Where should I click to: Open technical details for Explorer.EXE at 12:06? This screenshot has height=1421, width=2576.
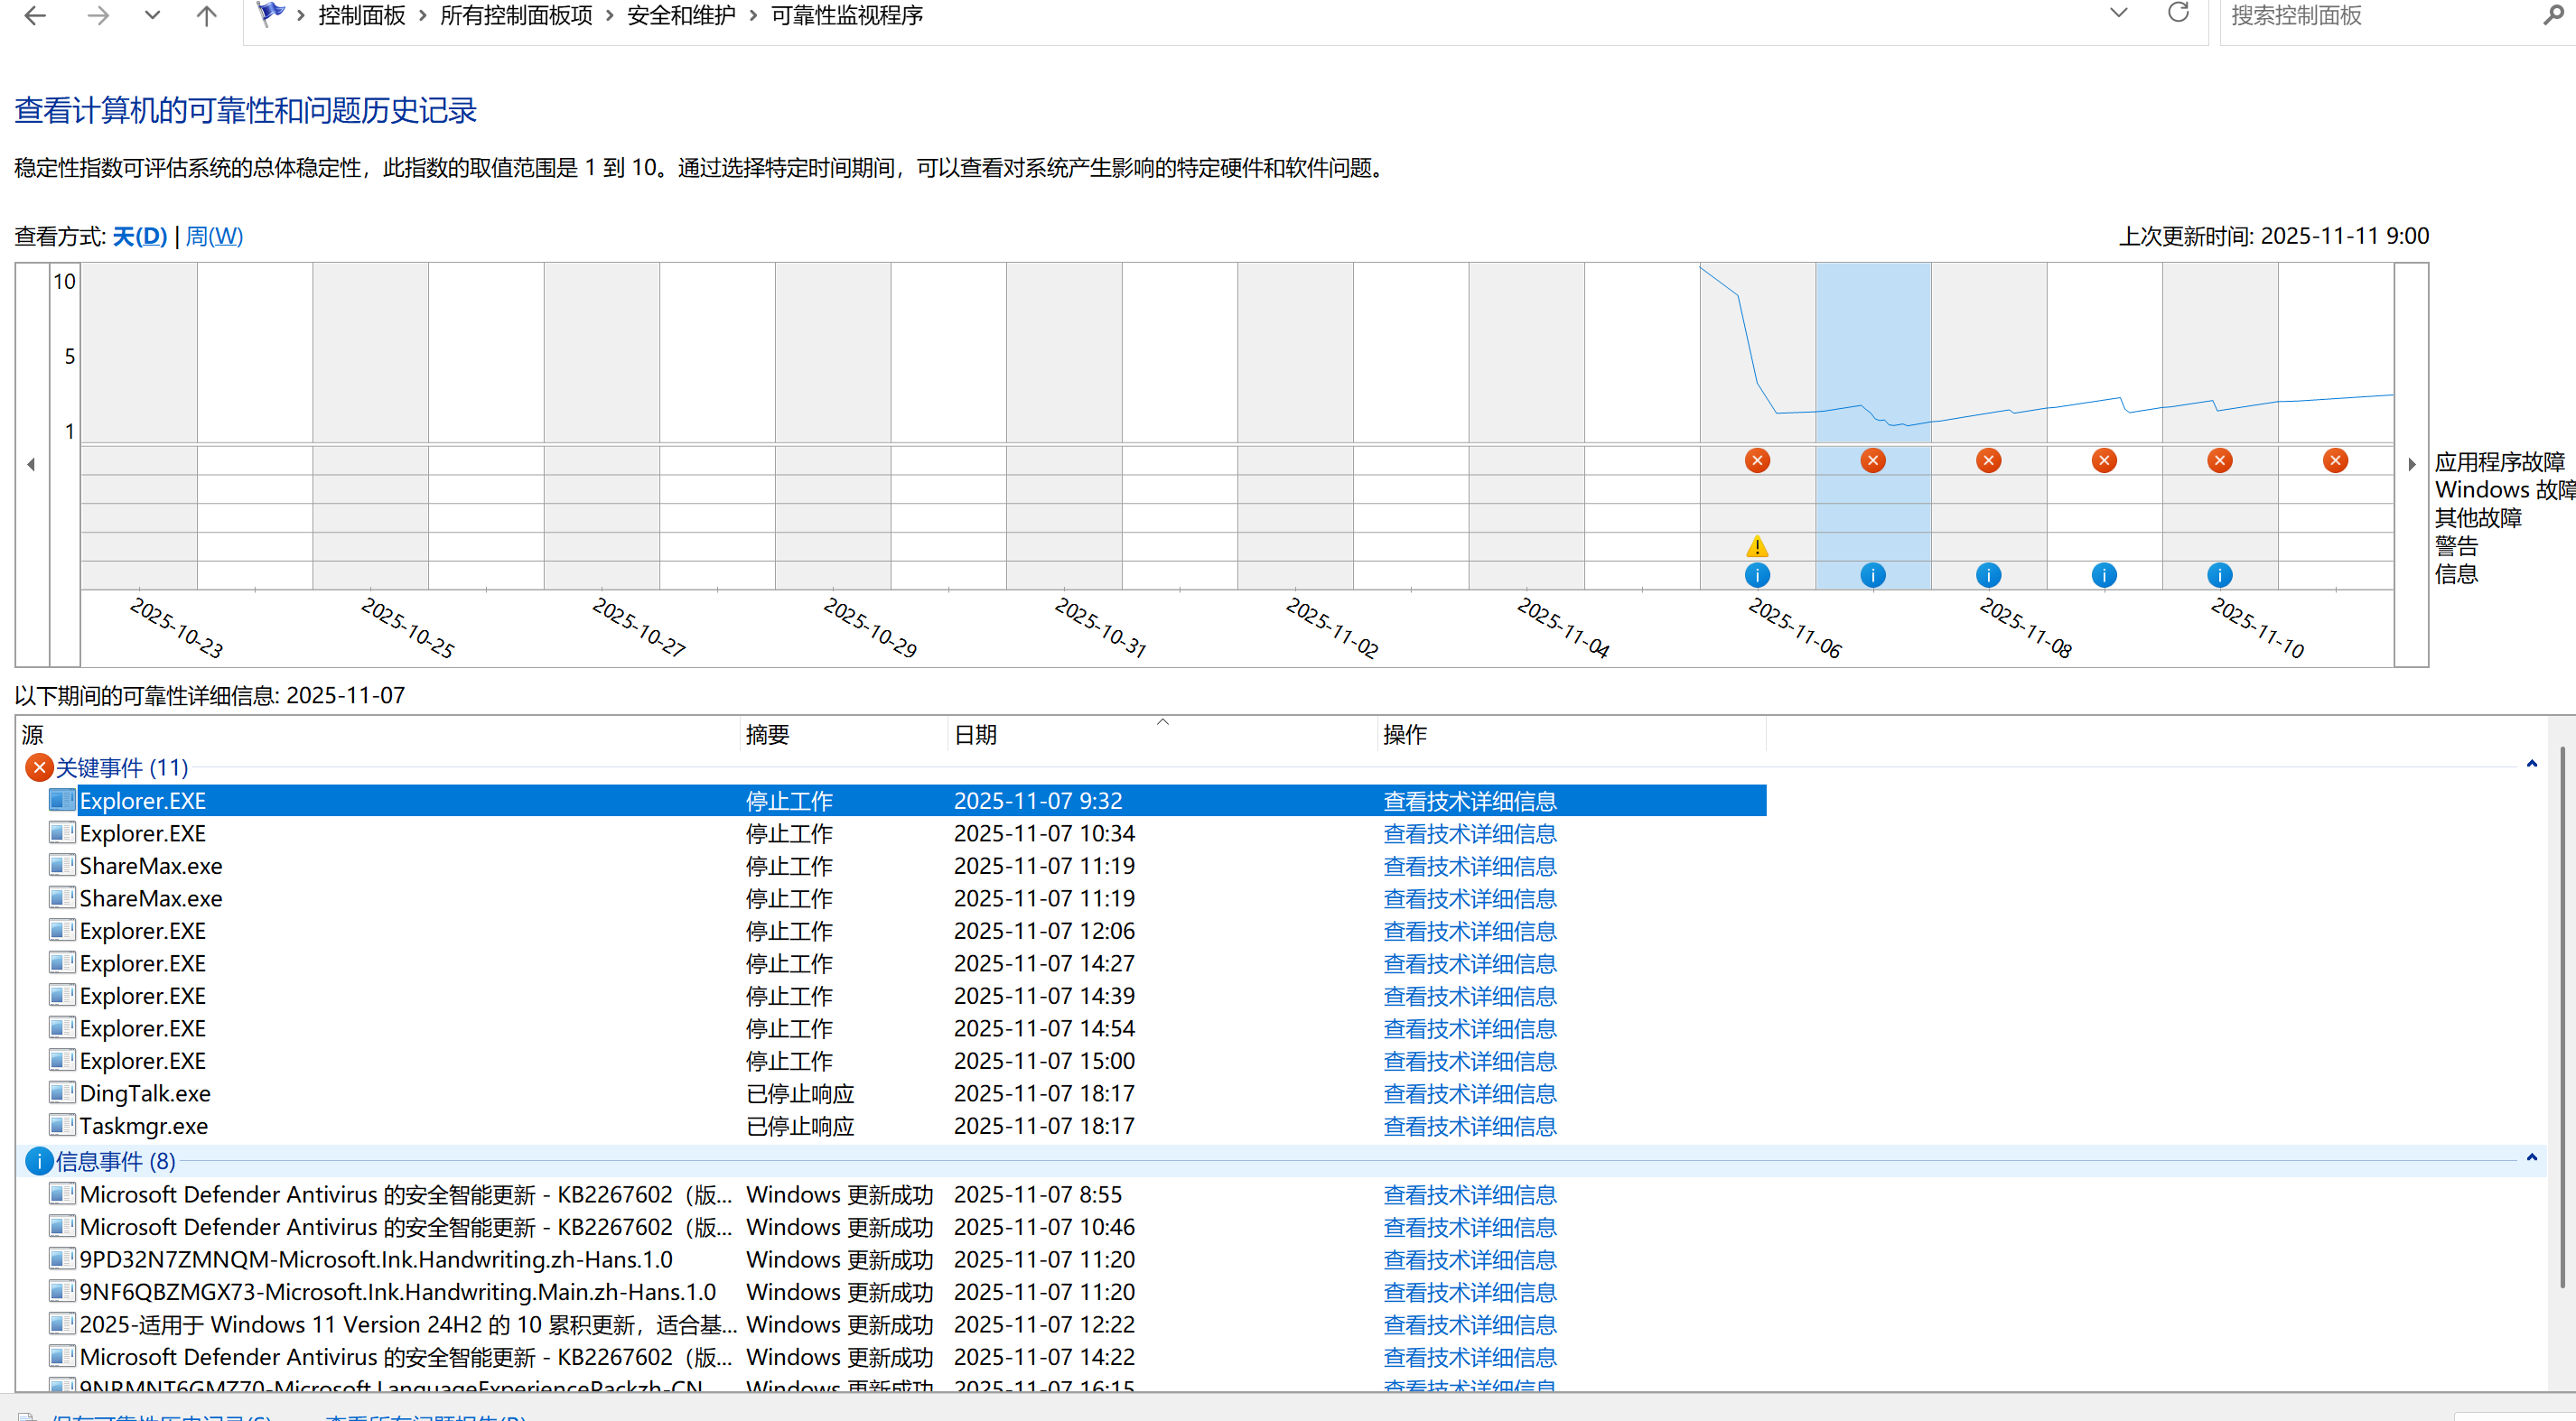[x=1470, y=932]
